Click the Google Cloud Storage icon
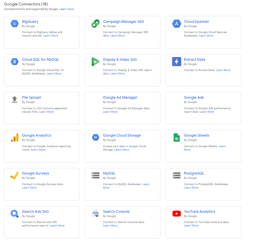The height and width of the screenshot is (241, 256). [96, 137]
